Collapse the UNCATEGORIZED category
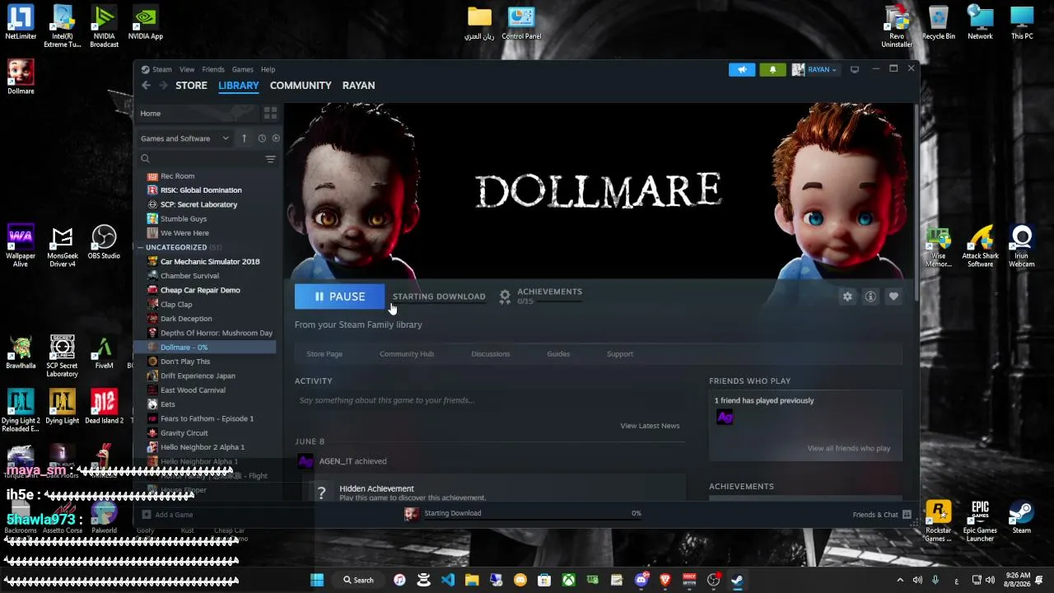 tap(141, 247)
